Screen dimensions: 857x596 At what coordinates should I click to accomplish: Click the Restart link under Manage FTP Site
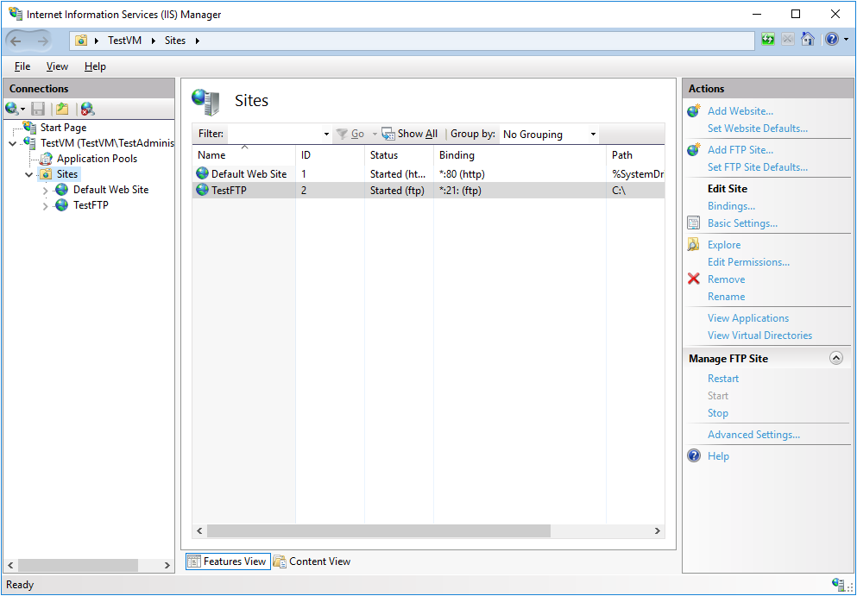click(x=723, y=379)
